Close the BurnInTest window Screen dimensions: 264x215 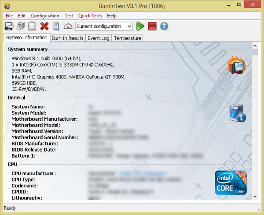click(x=253, y=4)
